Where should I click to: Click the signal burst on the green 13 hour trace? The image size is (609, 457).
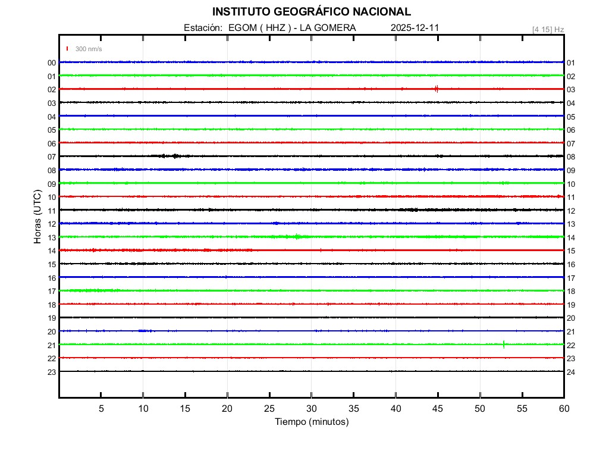(296, 236)
